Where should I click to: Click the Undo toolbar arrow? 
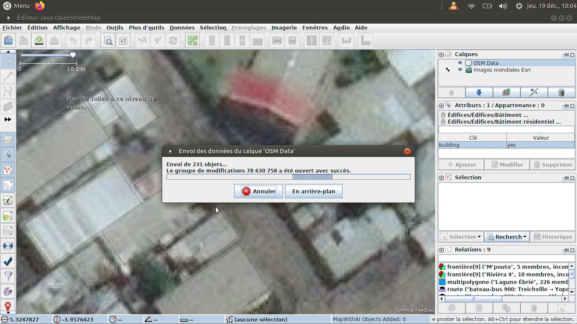[x=73, y=41]
